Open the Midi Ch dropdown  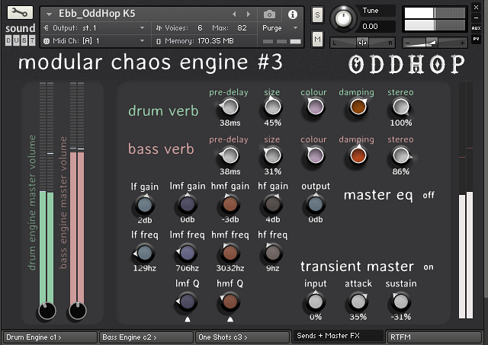[x=95, y=40]
